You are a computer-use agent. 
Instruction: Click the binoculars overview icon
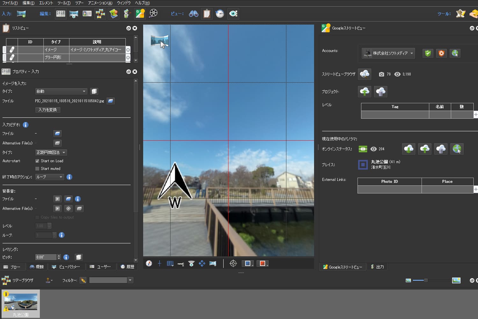(x=193, y=14)
